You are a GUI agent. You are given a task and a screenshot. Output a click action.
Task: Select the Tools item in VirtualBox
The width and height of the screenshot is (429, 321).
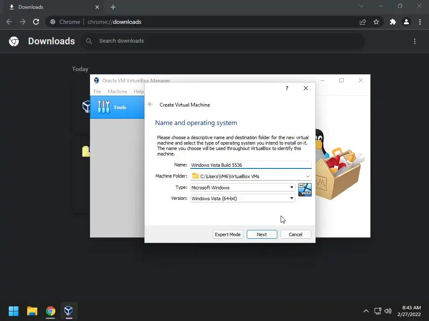tap(117, 107)
